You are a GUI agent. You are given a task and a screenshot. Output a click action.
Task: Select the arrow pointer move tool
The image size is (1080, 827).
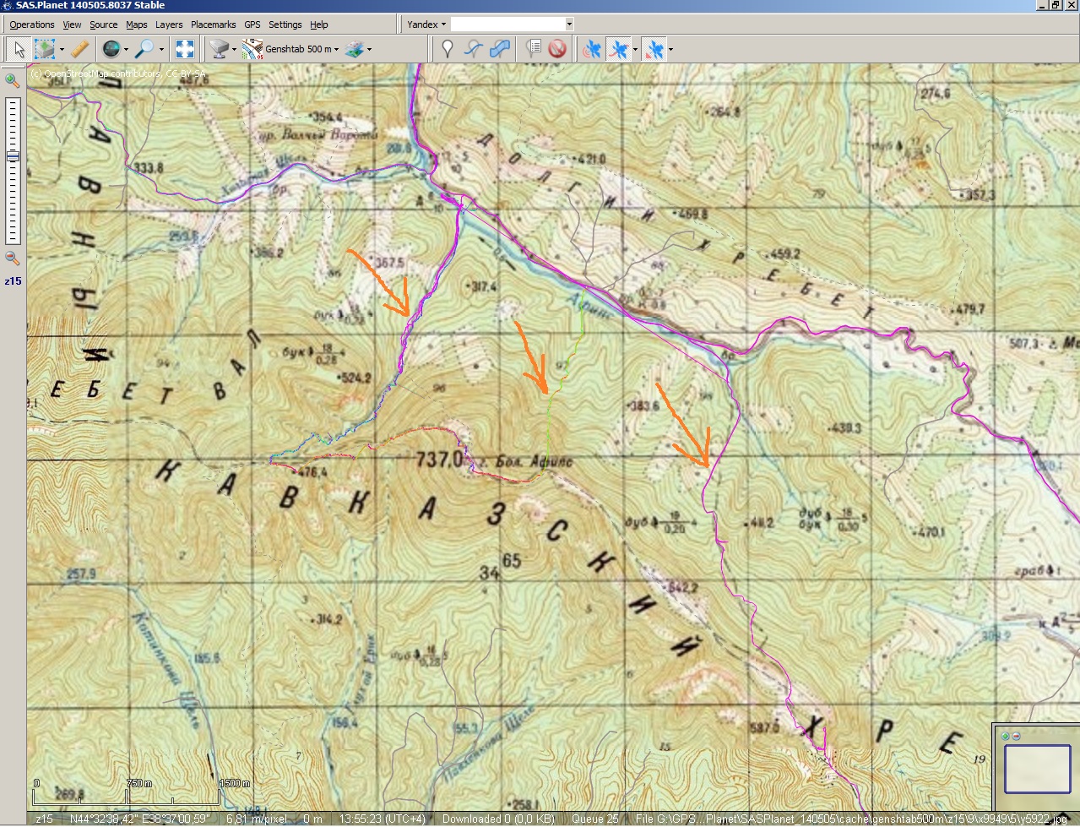pos(19,49)
